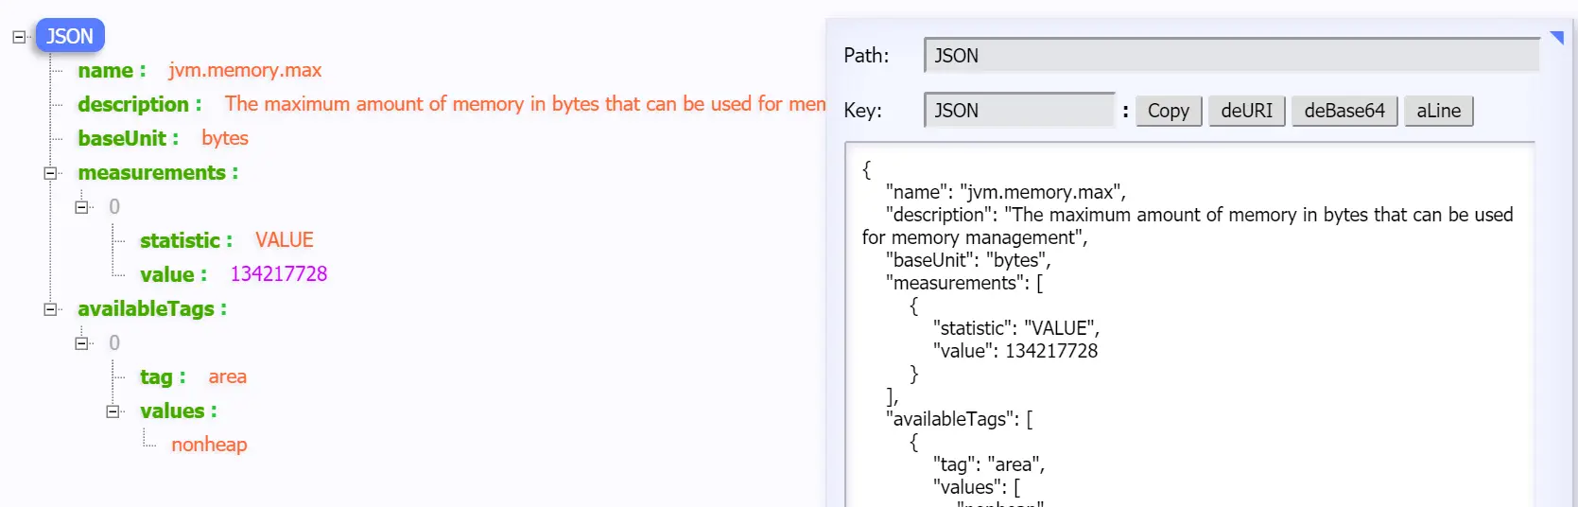
Task: Collapse the root JSON node
Action: coord(19,37)
